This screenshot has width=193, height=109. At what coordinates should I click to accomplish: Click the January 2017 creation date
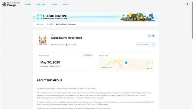(x=72, y=45)
